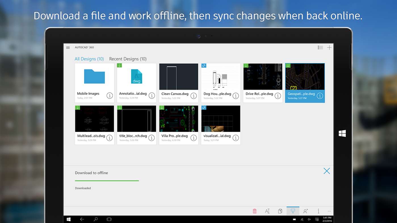Open the Dog House drawing thumbnail
This screenshot has width=397, height=223.
pyautogui.click(x=220, y=77)
